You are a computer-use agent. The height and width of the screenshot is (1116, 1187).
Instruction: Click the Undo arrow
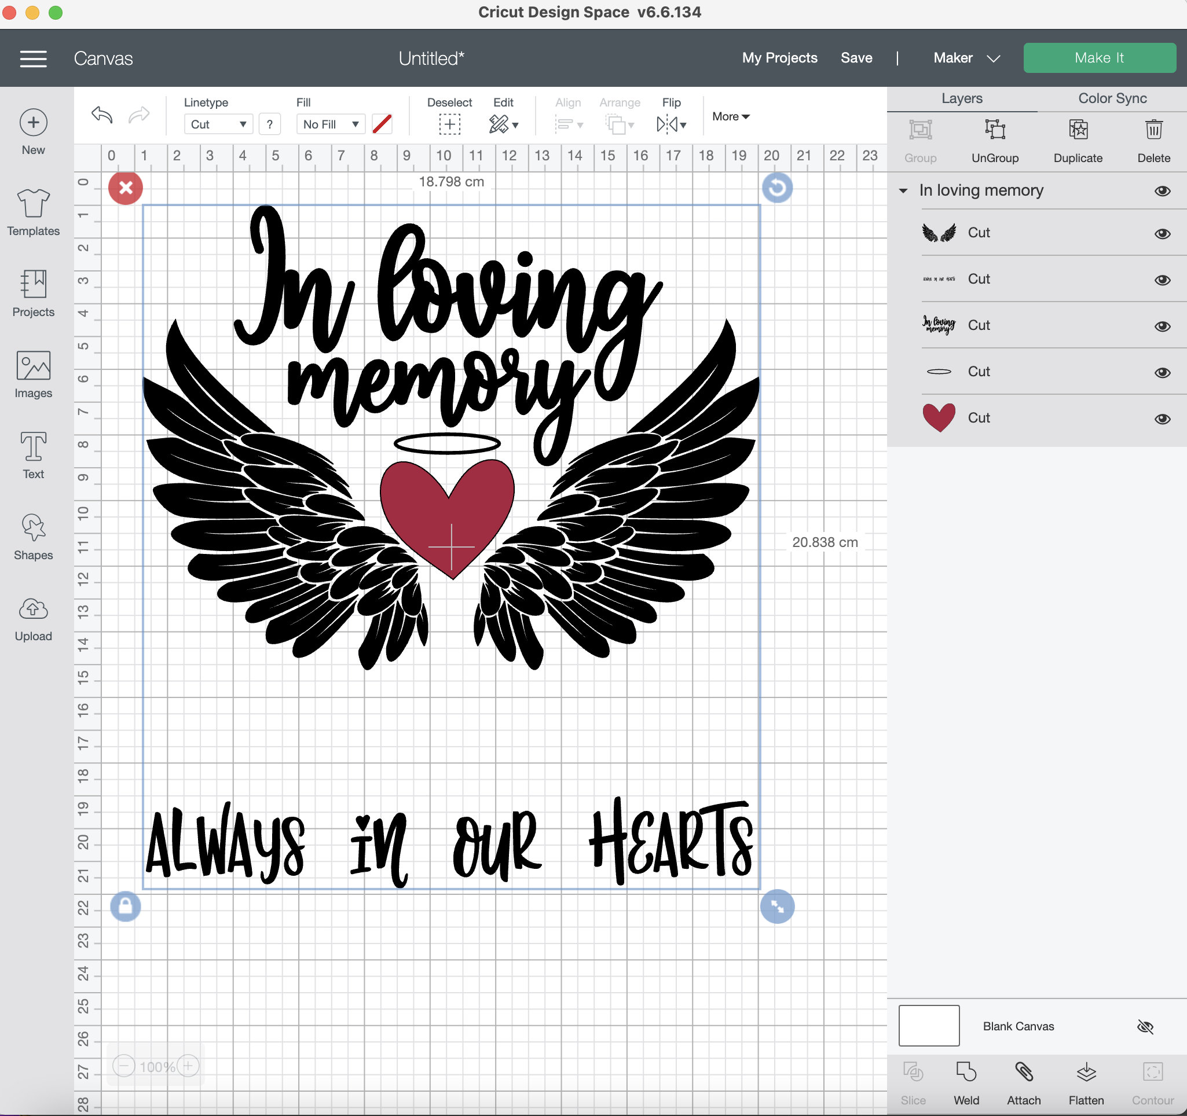[101, 115]
